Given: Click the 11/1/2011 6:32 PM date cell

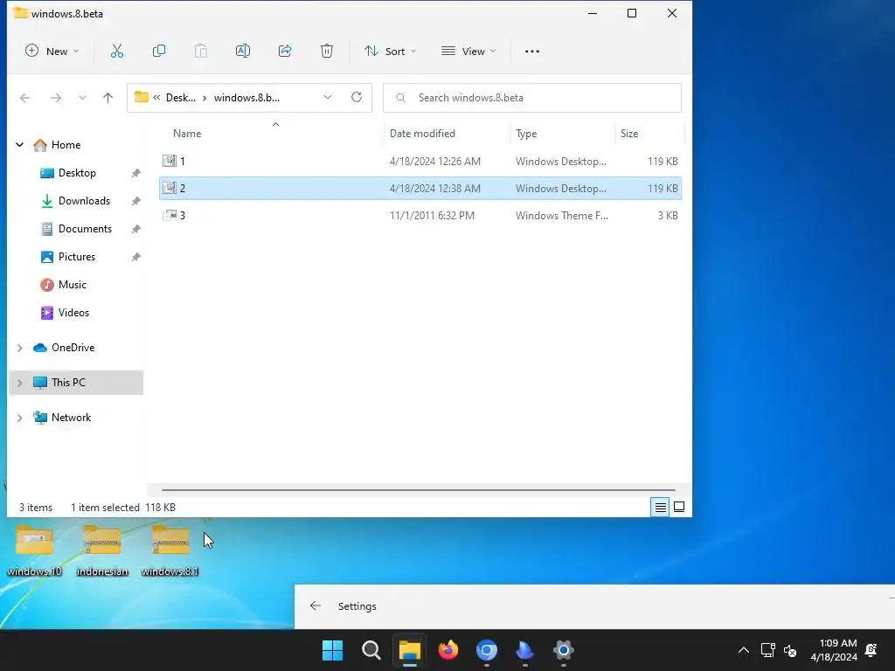Looking at the screenshot, I should (432, 216).
